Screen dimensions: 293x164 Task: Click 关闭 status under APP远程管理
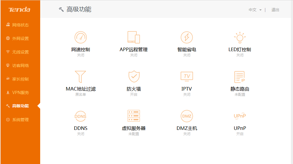[x=134, y=55]
